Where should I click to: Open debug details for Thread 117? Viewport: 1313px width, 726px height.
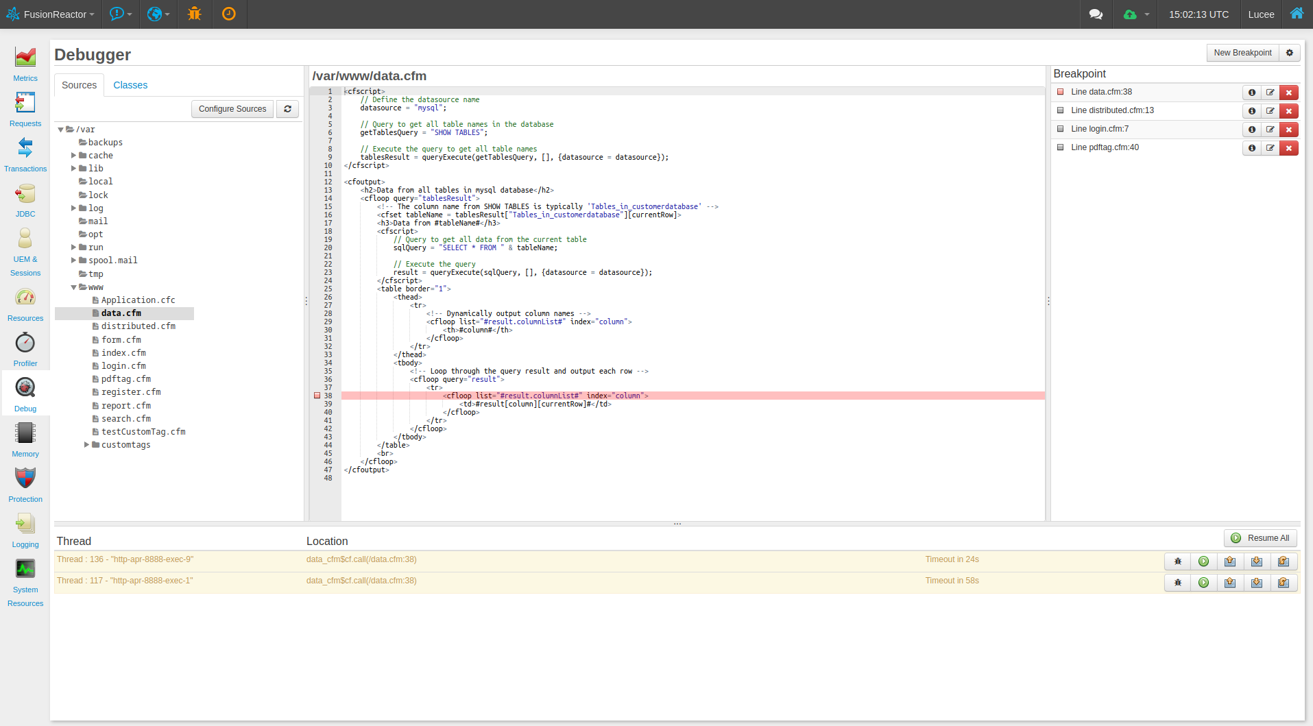point(1178,583)
